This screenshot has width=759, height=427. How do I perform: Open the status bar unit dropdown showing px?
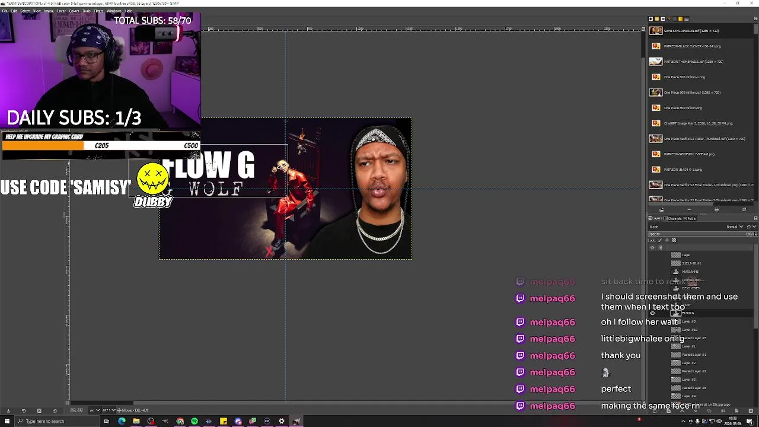click(95, 410)
